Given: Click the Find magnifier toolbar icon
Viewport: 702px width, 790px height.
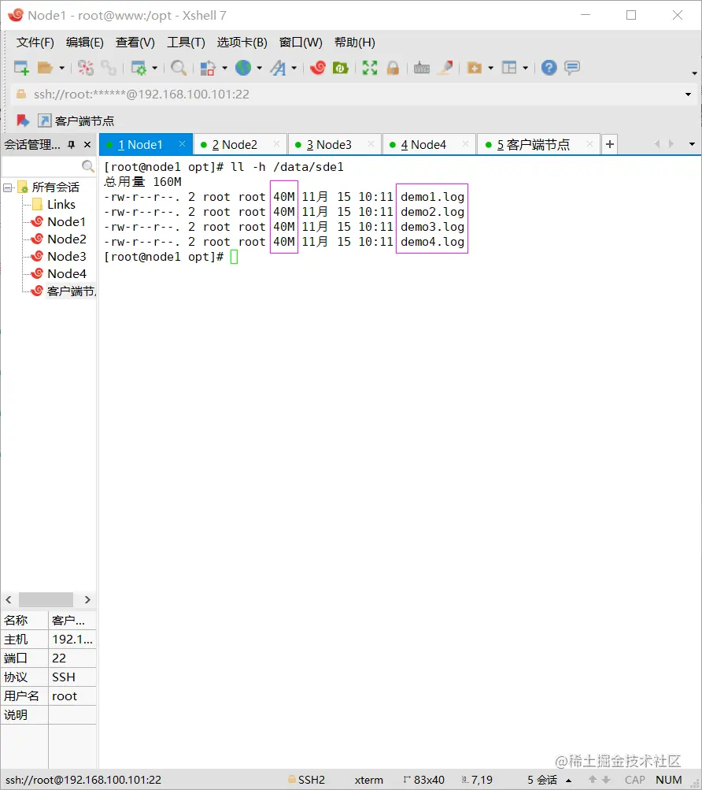Looking at the screenshot, I should pyautogui.click(x=179, y=68).
